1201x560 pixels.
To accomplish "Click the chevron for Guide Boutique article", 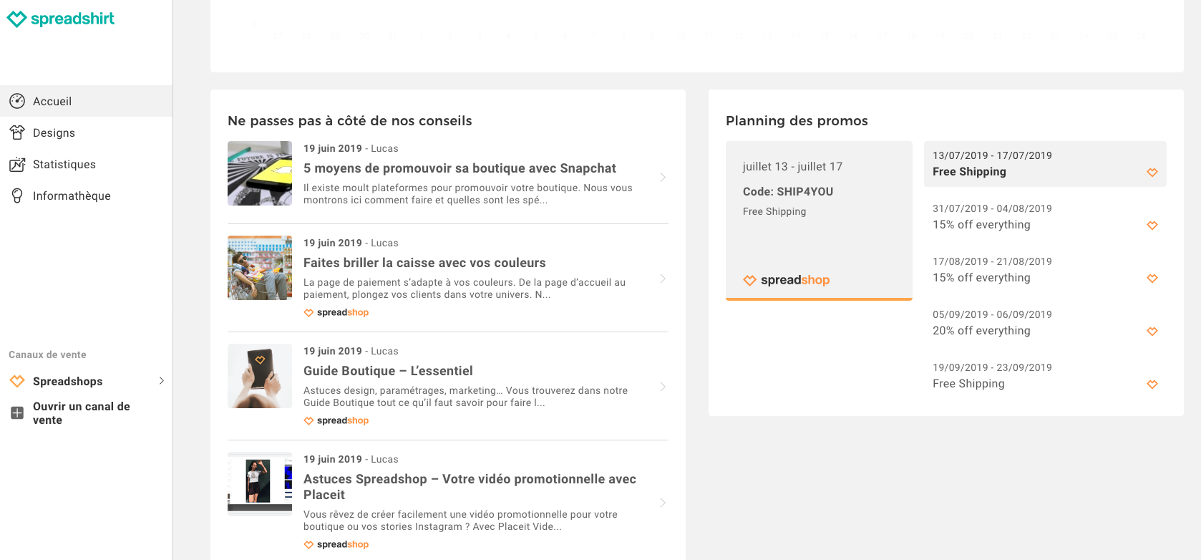I will coord(663,387).
